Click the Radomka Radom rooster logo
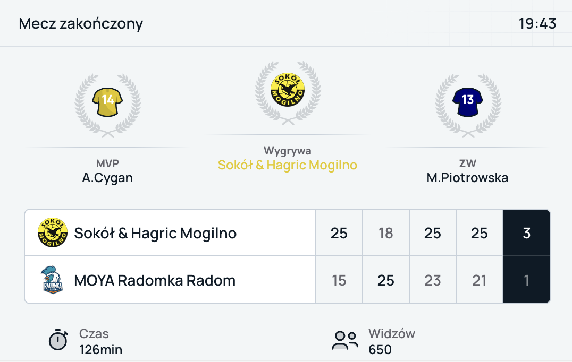572x362 pixels. [x=52, y=280]
